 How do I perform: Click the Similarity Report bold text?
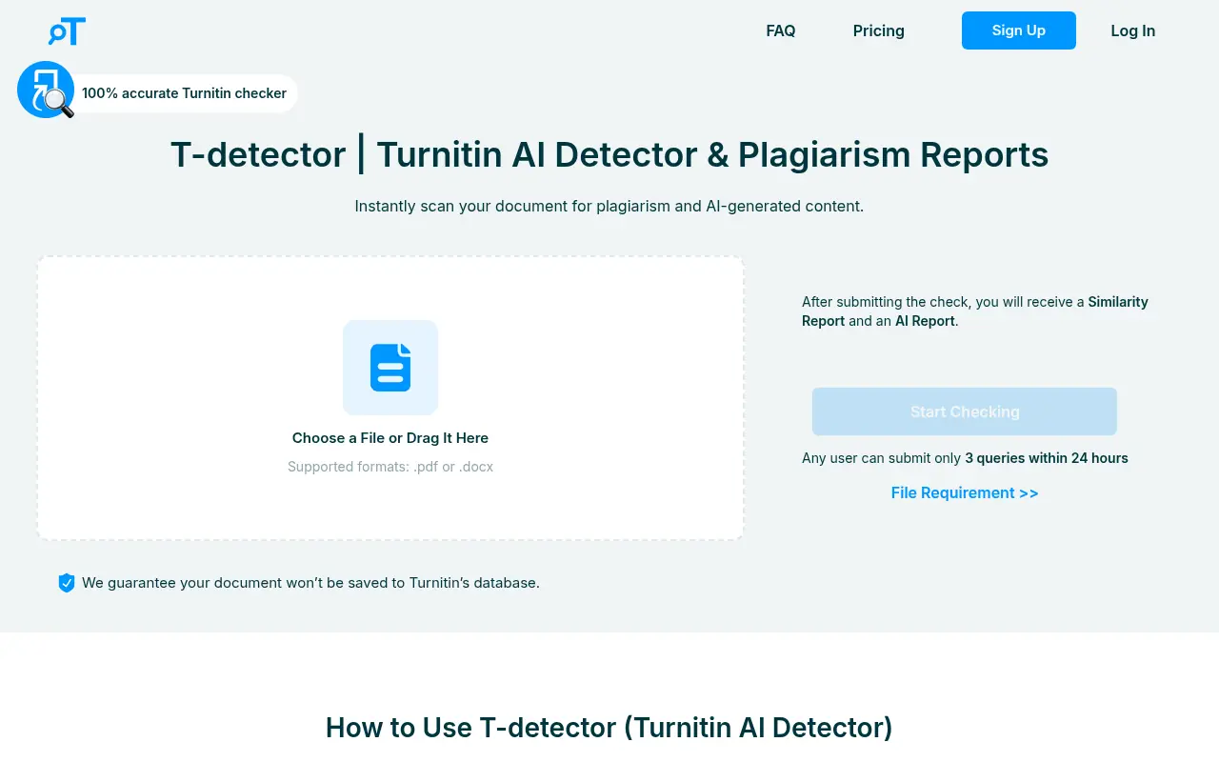pyautogui.click(x=1117, y=302)
